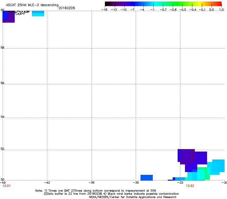Click the red time label '12:51'

coord(6,186)
